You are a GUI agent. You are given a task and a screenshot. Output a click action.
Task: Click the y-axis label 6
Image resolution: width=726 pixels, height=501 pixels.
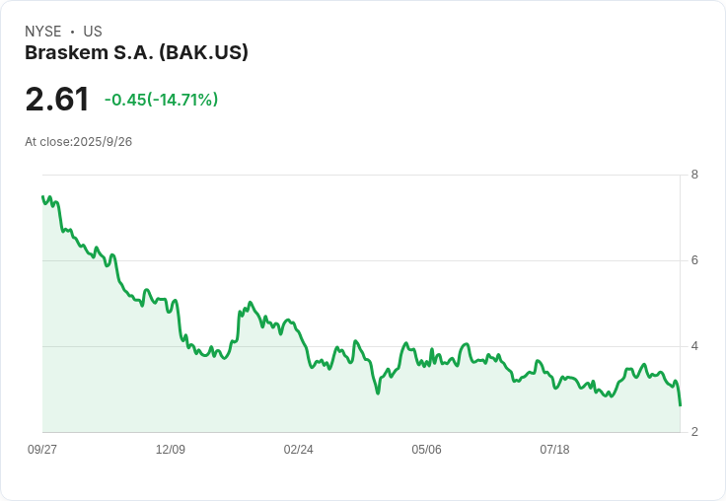694,260
